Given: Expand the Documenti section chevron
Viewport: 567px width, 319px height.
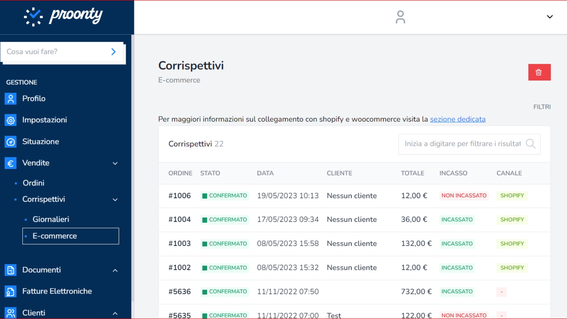Looking at the screenshot, I should [x=115, y=270].
